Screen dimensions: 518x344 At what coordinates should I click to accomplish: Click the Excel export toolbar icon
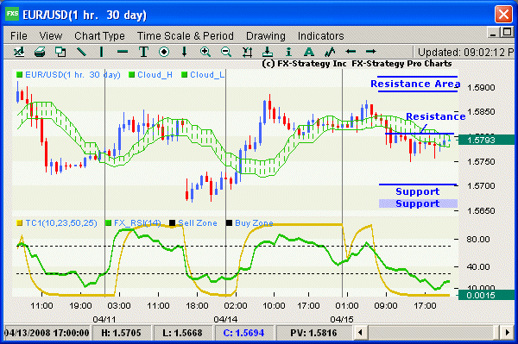click(x=19, y=52)
